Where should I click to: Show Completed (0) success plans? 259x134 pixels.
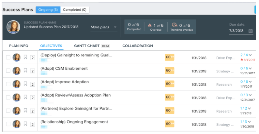pos(74,10)
